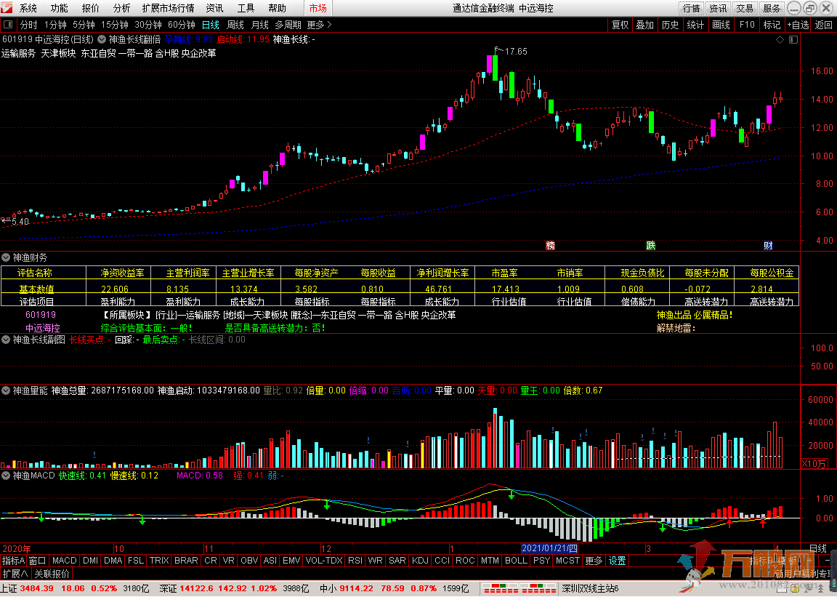Click 净资收益率 value 22.606
This screenshot has width=837, height=597.
pyautogui.click(x=115, y=289)
